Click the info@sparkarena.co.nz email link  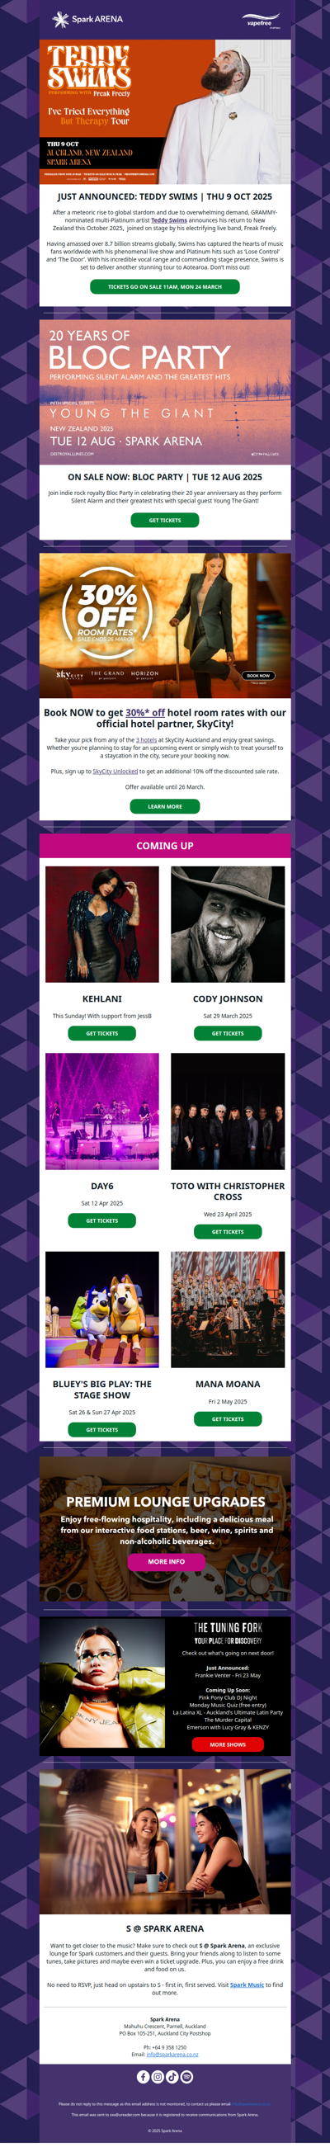(x=172, y=2055)
